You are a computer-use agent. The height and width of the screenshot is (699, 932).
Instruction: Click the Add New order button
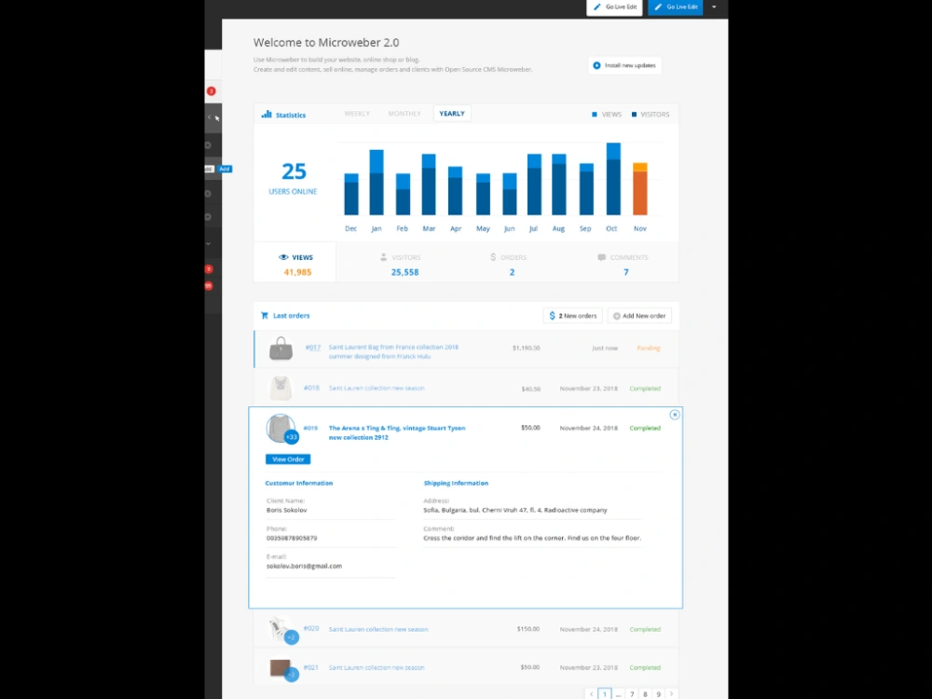(639, 316)
